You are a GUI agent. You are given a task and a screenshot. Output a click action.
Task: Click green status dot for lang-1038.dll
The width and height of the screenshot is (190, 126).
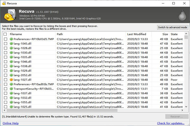11,66
